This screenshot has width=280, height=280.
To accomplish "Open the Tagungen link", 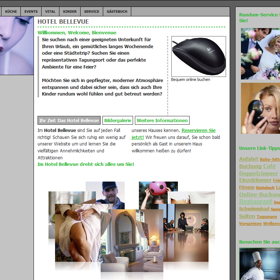I will 267,217.
